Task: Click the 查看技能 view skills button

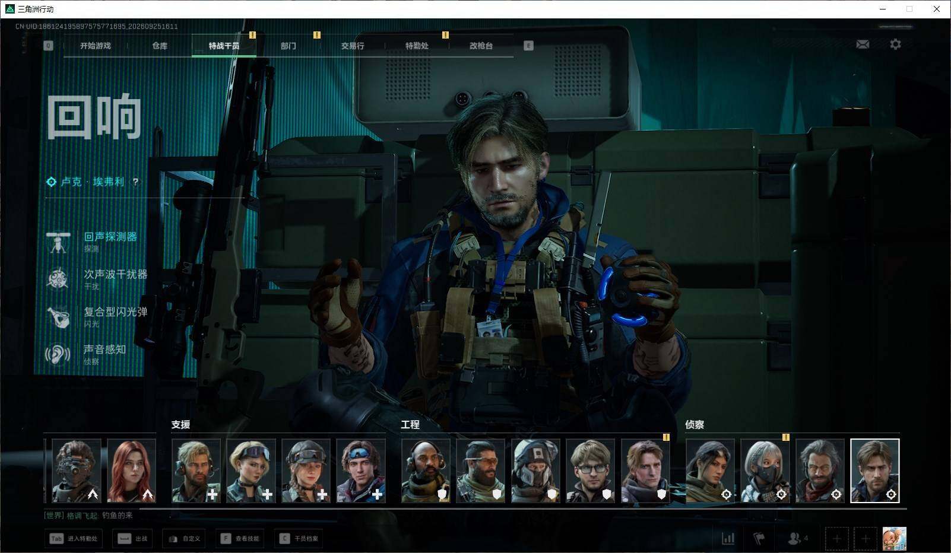Action: click(240, 538)
